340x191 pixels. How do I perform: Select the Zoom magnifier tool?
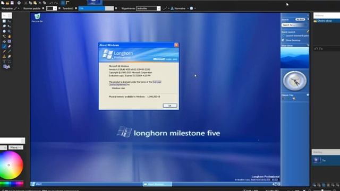click(x=9, y=31)
